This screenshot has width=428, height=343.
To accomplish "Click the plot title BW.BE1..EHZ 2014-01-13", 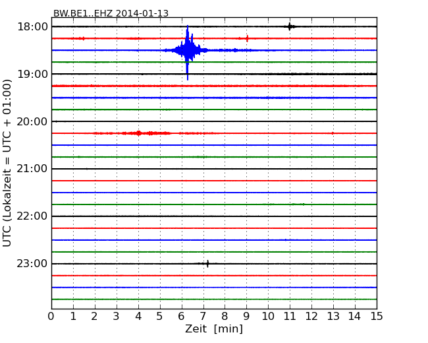I will click(x=111, y=13).
